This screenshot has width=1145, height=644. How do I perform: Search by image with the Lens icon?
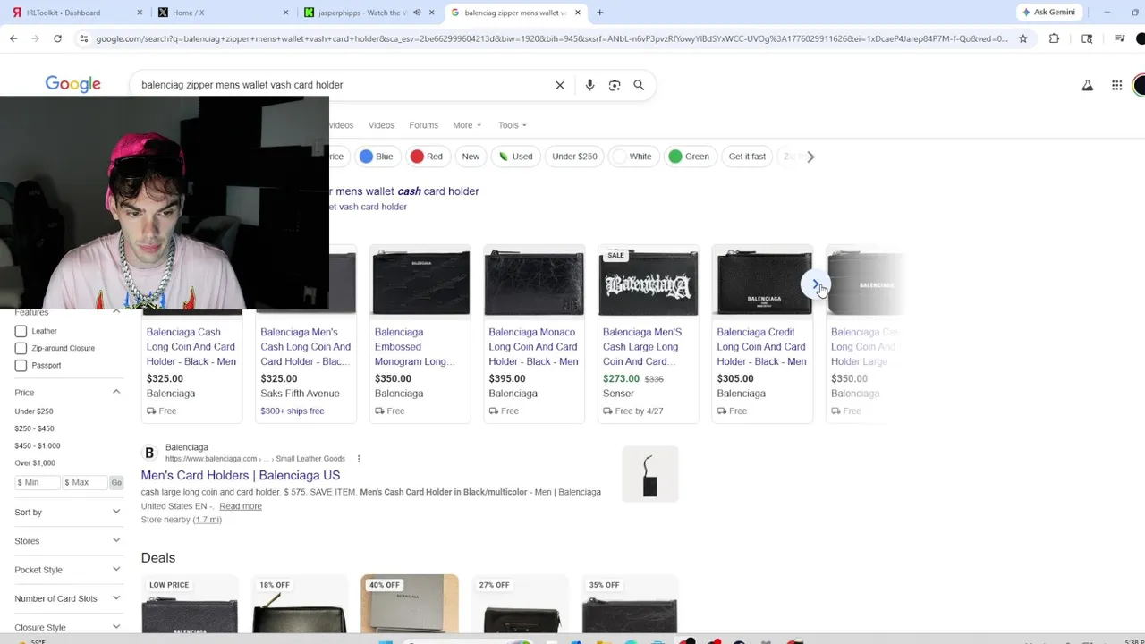(x=615, y=85)
